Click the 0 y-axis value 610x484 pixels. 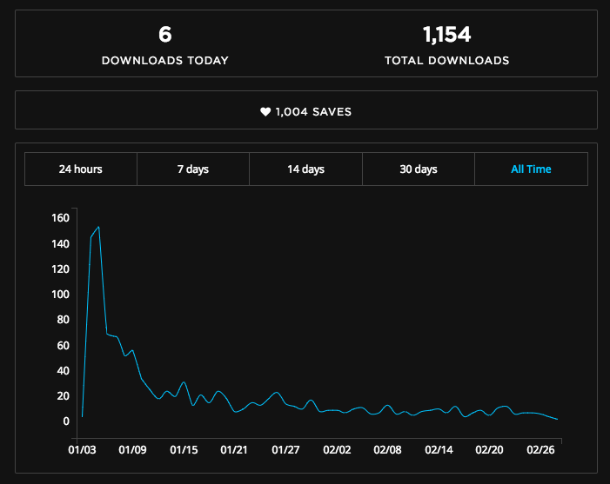tap(66, 421)
